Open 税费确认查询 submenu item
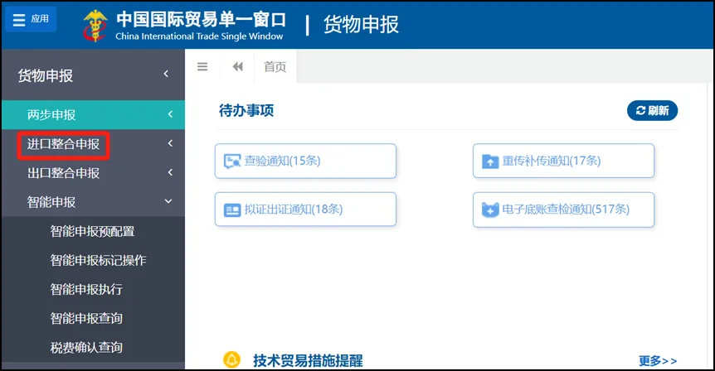Viewport: 715px width, 371px height. 86,347
